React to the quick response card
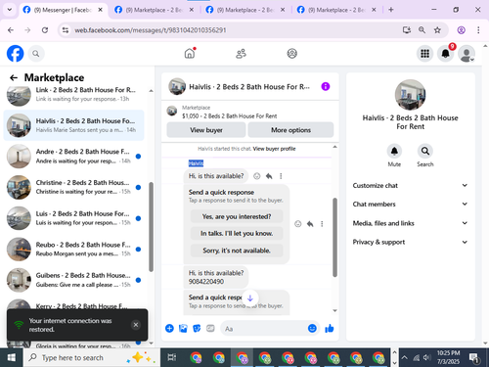Image resolution: width=489 pixels, height=367 pixels. click(298, 224)
